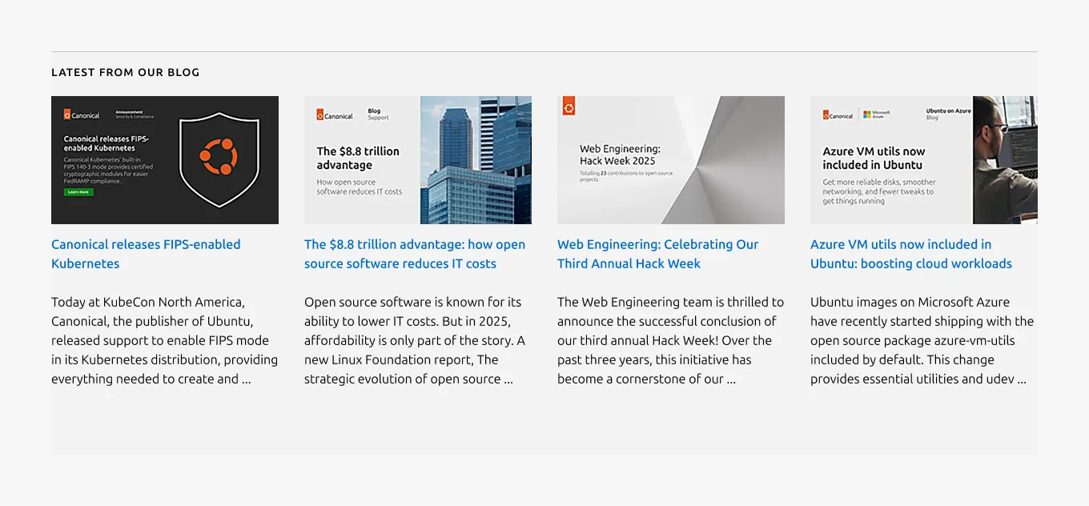Click the 'Ubuntu images on Microsoft Azure' excerpt
1089x506 pixels.
click(x=922, y=340)
